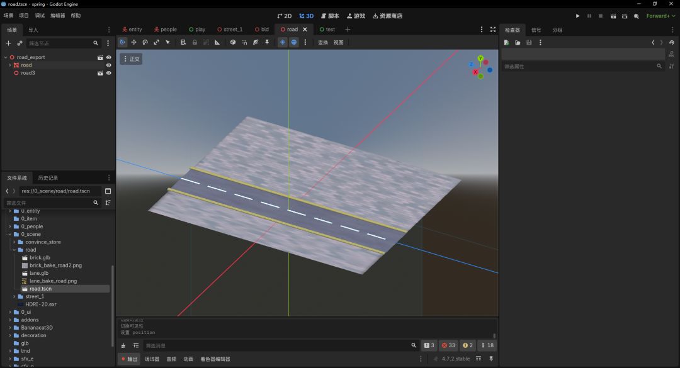680x368 pixels.
Task: Toggle the preview environment globe button
Action: 294,42
